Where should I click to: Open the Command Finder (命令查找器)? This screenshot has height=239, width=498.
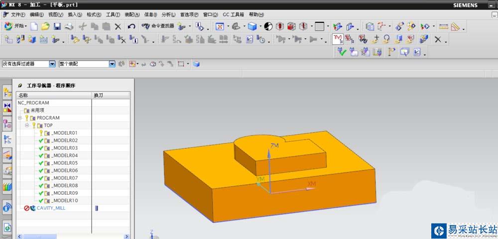[x=158, y=26]
